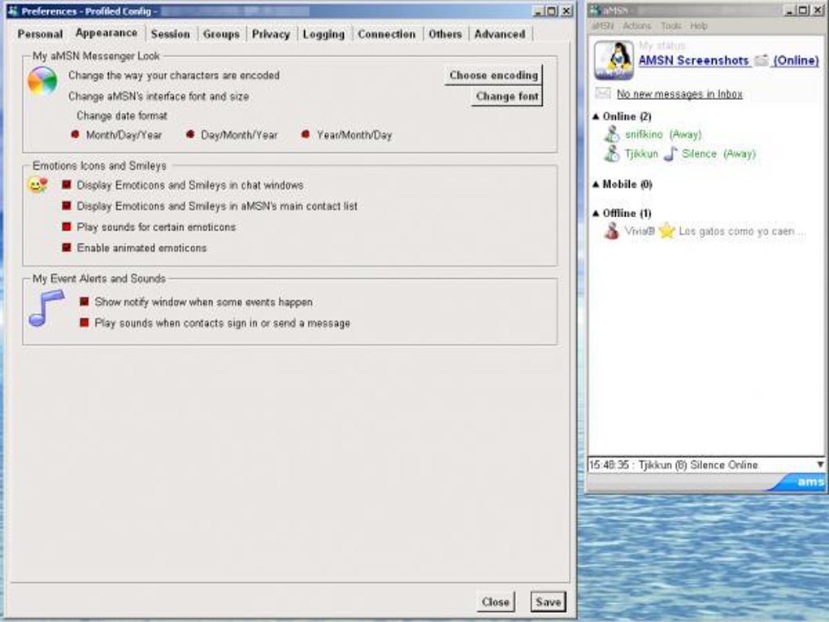The height and width of the screenshot is (622, 829).
Task: Switch to the Privacy tab
Action: pyautogui.click(x=271, y=34)
